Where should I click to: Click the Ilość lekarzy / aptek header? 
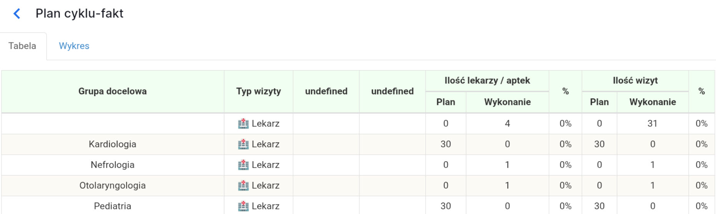coord(487,80)
